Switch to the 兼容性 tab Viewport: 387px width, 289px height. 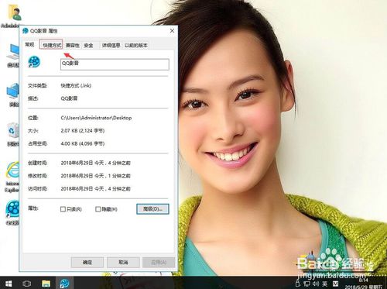point(73,45)
